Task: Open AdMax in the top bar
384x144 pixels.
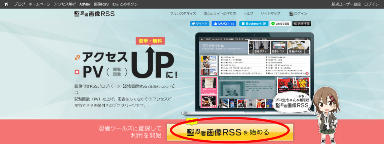Action: click(x=85, y=4)
